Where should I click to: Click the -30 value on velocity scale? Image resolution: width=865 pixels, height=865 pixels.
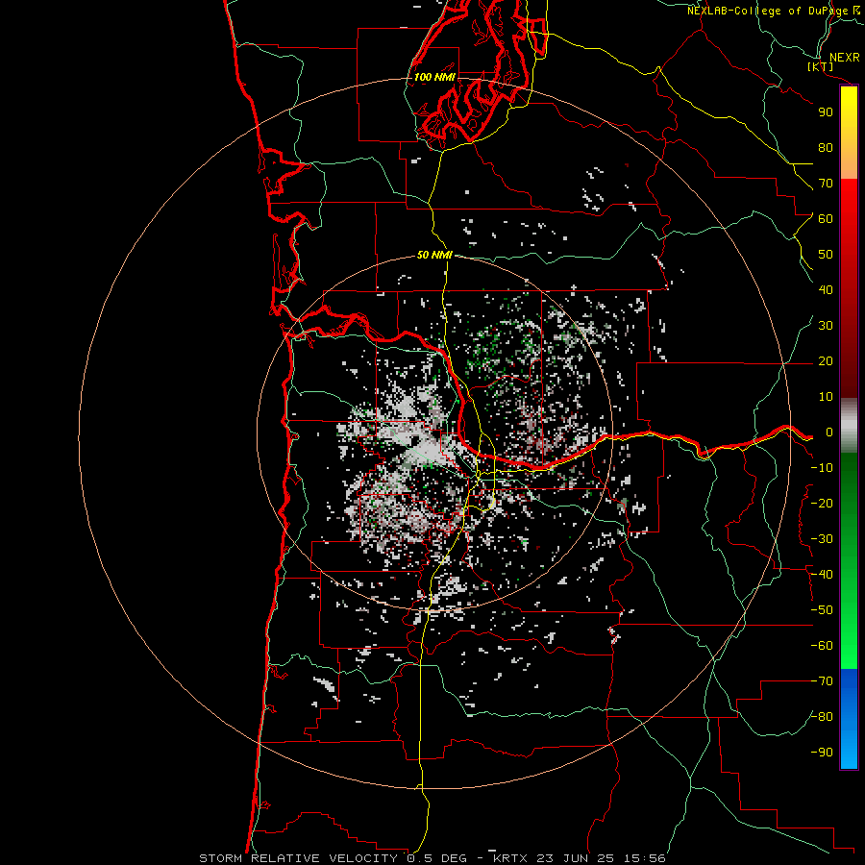[822, 539]
